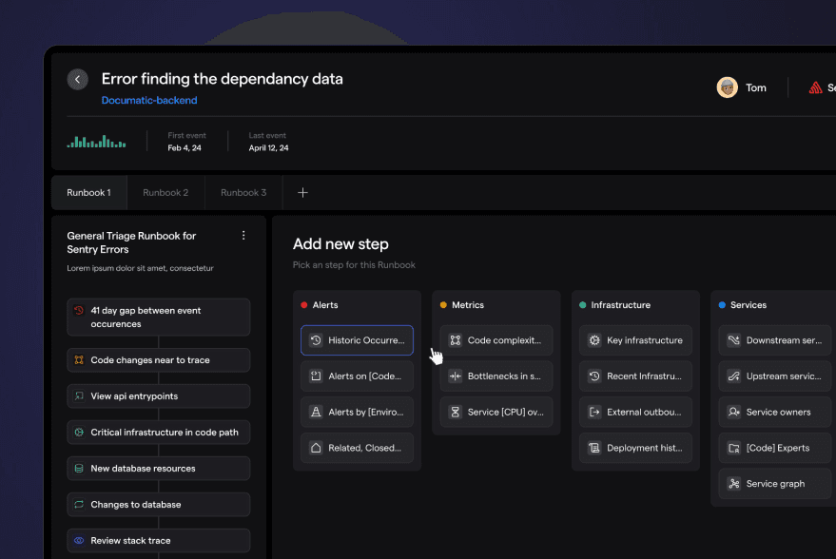The height and width of the screenshot is (559, 836).
Task: Go back with the back arrow icon
Action: 77,80
